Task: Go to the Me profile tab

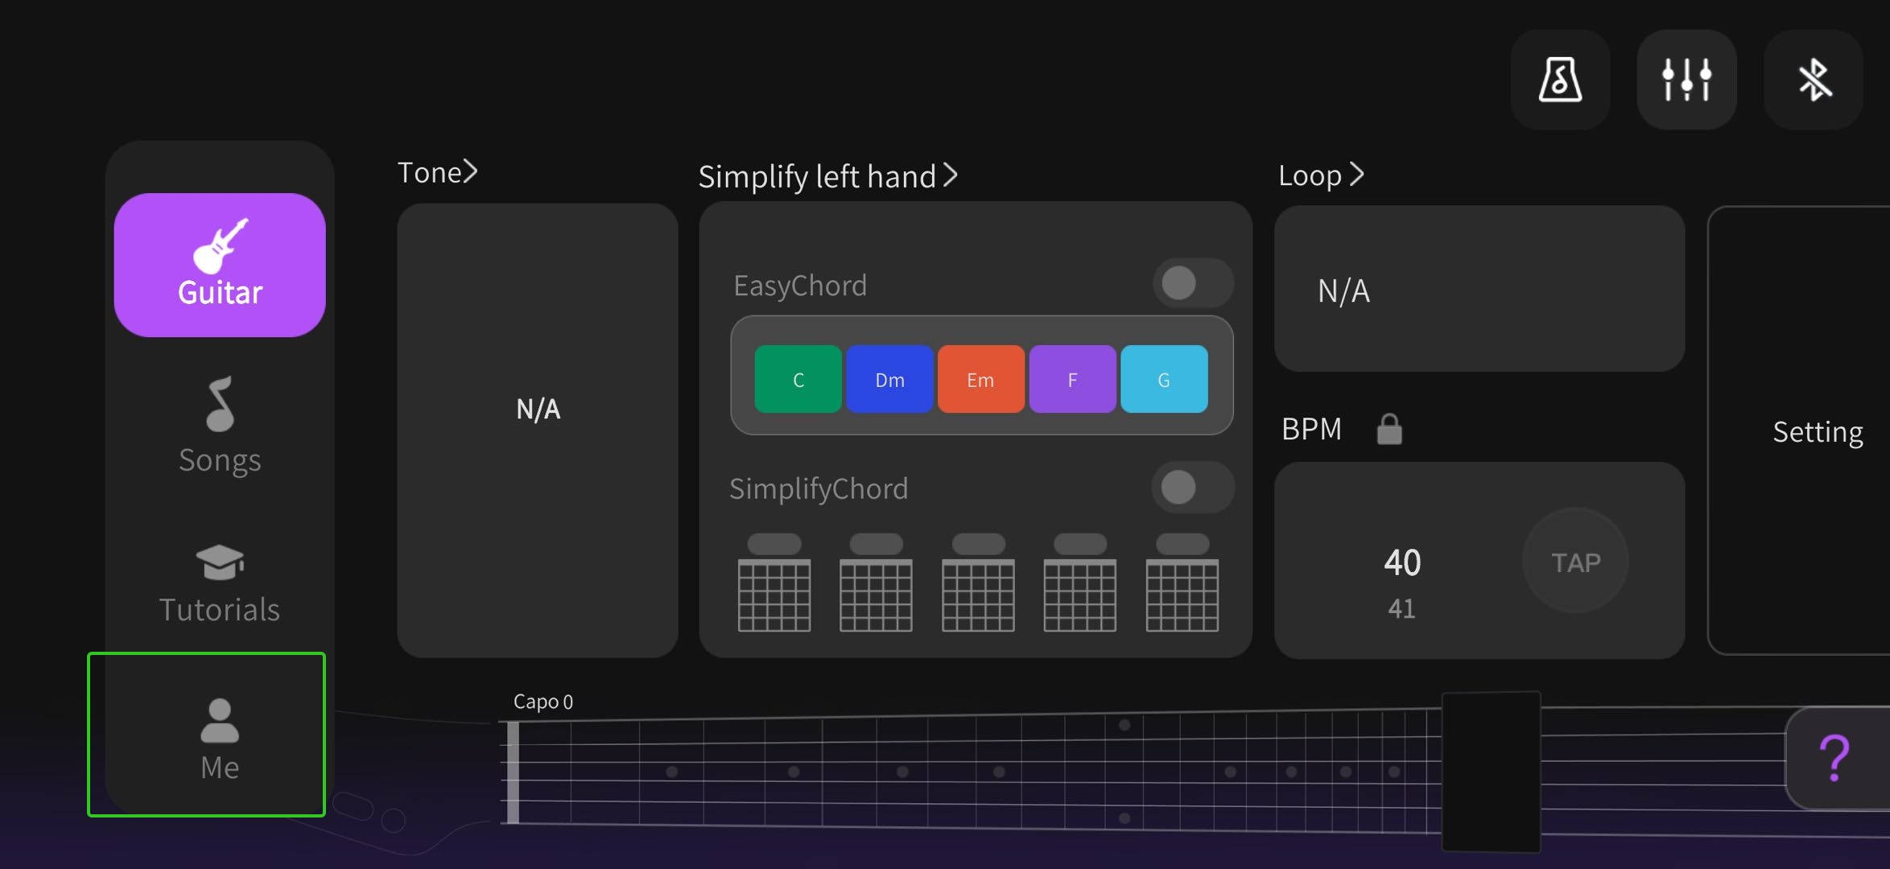Action: (208, 735)
